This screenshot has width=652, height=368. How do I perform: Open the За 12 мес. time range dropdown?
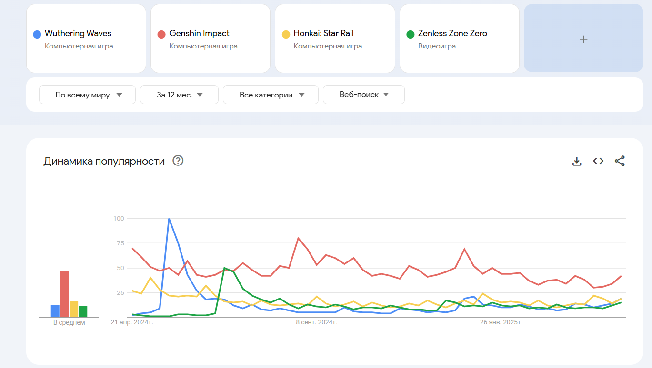[x=179, y=95]
